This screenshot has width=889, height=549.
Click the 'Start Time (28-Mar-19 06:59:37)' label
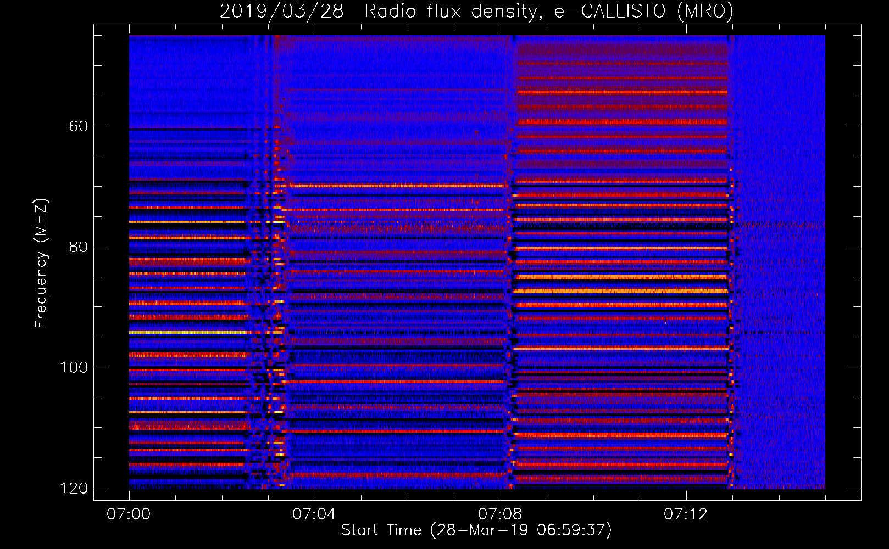click(476, 530)
